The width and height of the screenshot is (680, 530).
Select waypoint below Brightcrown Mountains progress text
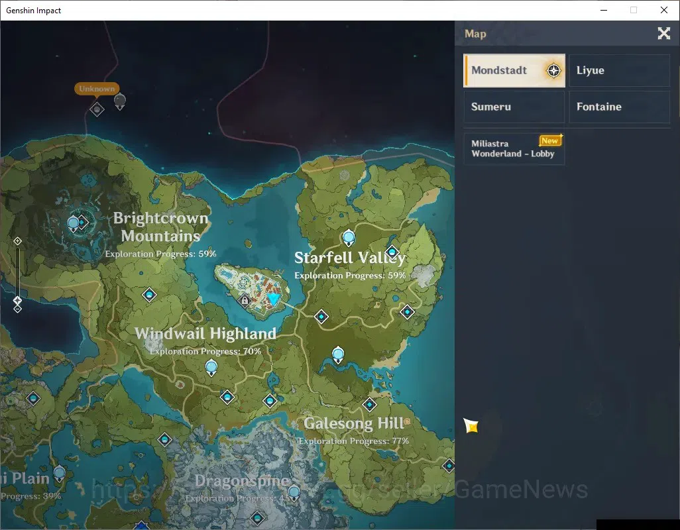pyautogui.click(x=149, y=295)
